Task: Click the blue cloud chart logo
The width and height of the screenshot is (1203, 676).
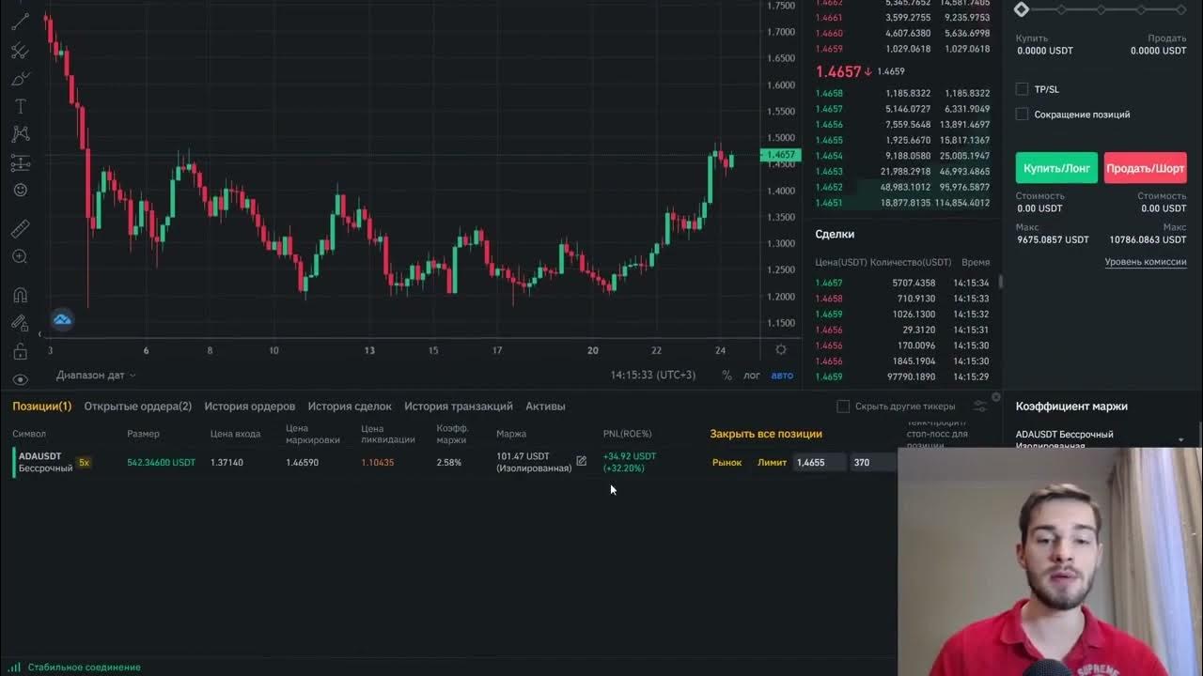Action: 62,320
